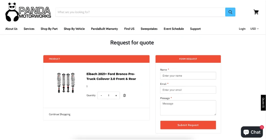Open the shopping cart icon

coord(256,12)
